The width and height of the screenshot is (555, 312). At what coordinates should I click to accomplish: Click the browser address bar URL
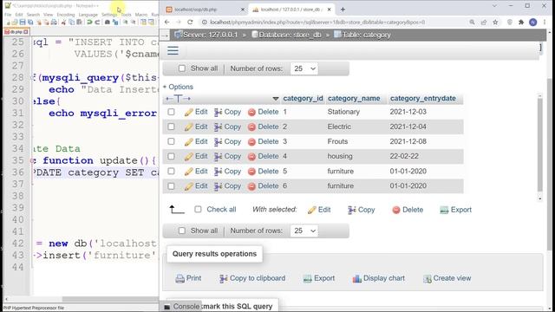point(317,22)
